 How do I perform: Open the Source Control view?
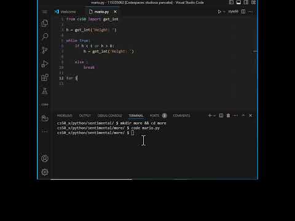click(45, 50)
